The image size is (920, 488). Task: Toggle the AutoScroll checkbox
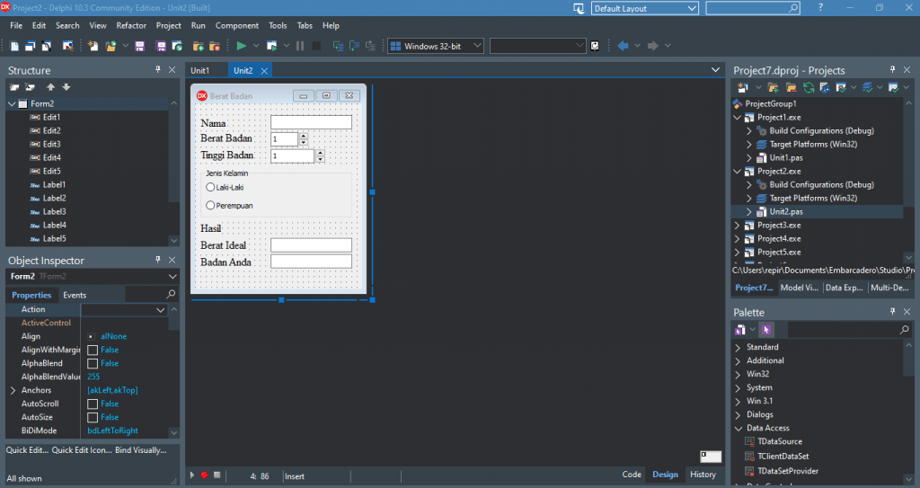pyautogui.click(x=93, y=404)
